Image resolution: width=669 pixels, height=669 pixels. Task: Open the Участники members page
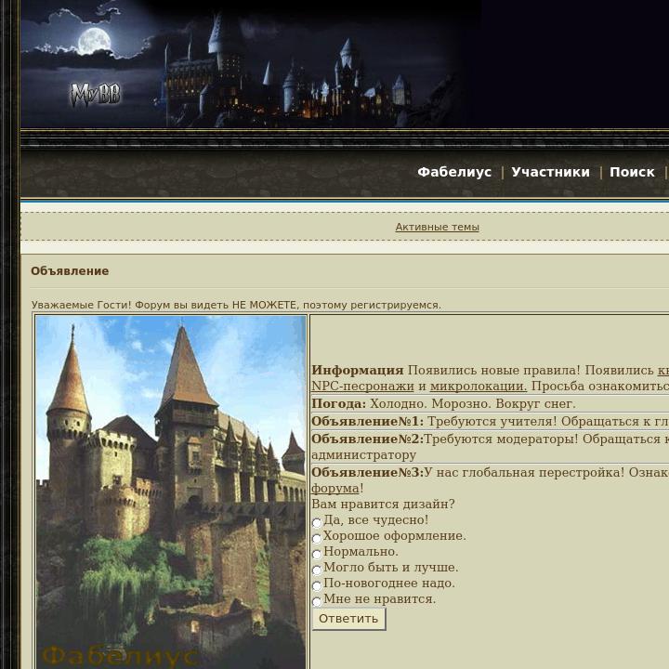[x=550, y=172]
